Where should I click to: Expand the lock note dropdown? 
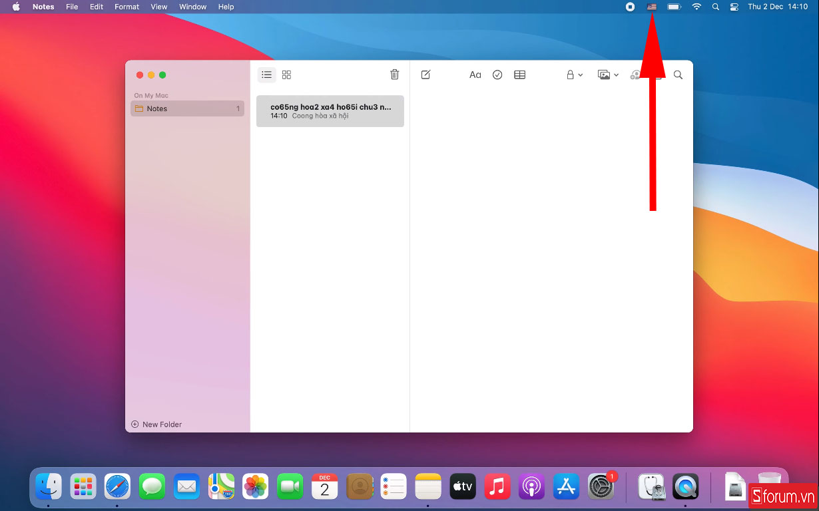tap(574, 75)
